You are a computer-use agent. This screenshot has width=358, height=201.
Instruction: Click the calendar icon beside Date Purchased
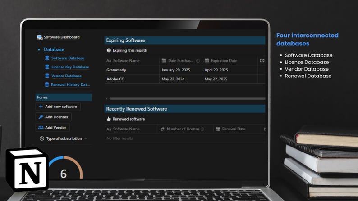(x=164, y=61)
